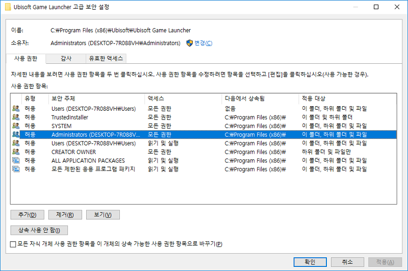Viewport: 408px width, 271px height.
Task: Enable the 모든 자식 개체 사용 권한 항목 바꾸기 checkbox
Action: 13,244
